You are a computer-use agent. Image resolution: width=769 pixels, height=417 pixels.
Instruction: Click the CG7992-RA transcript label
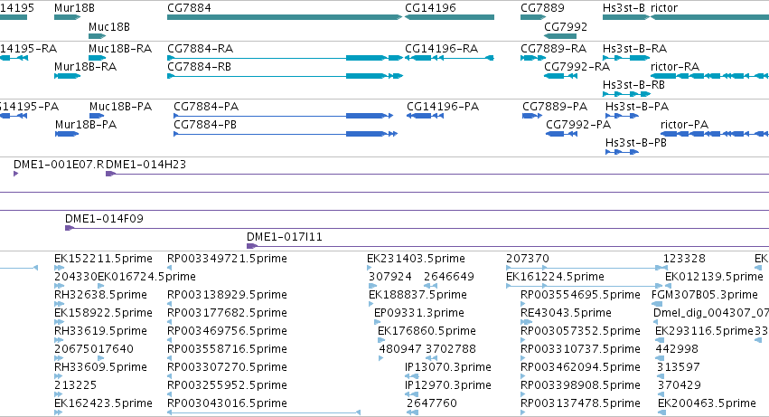pyautogui.click(x=577, y=67)
